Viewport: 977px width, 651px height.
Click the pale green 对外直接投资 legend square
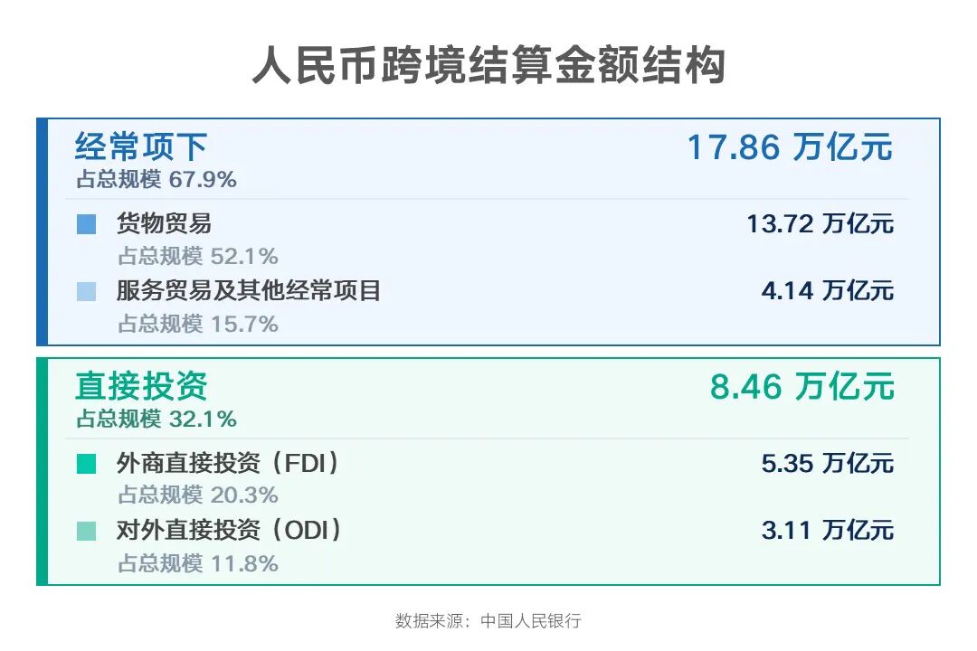(86, 531)
